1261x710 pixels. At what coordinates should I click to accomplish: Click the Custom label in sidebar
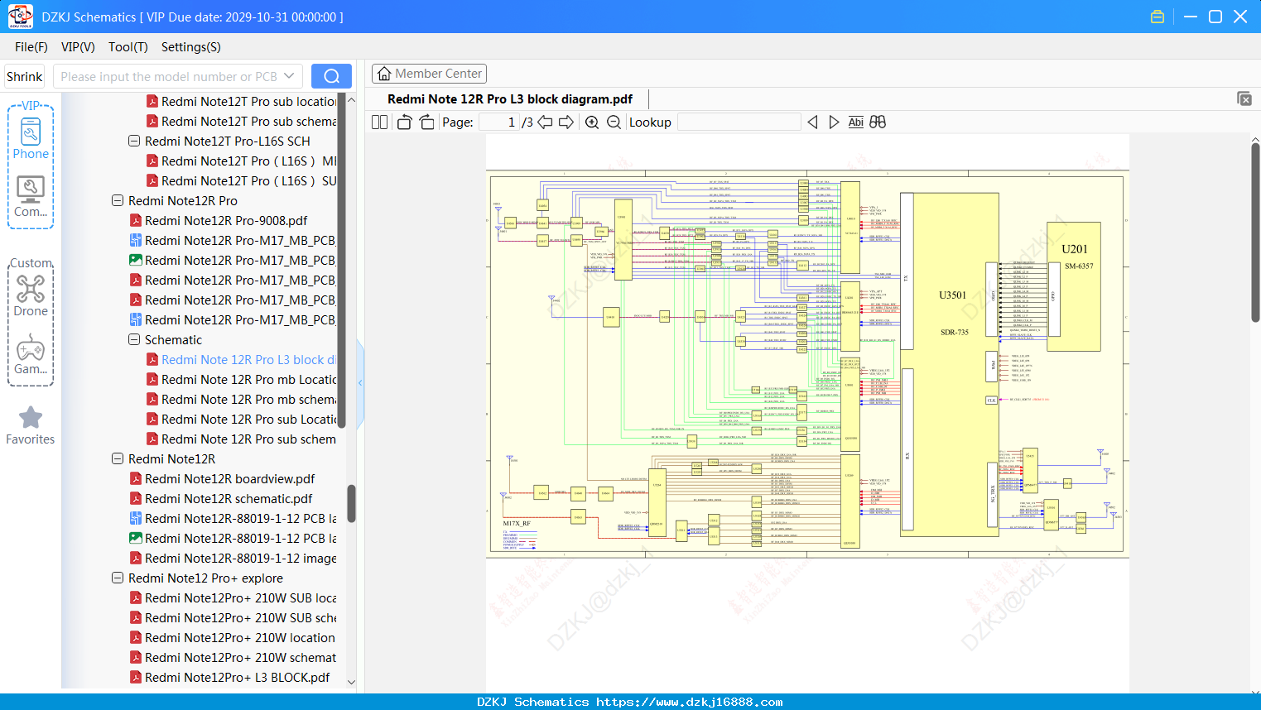31,263
